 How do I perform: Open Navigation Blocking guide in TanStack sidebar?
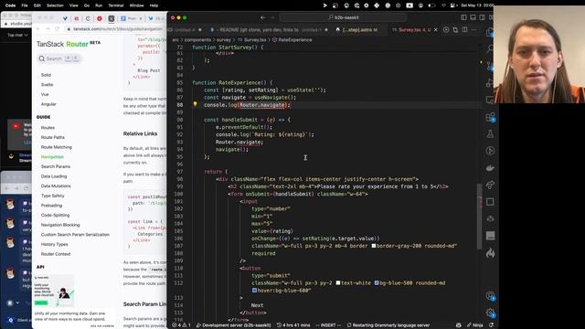[60, 225]
